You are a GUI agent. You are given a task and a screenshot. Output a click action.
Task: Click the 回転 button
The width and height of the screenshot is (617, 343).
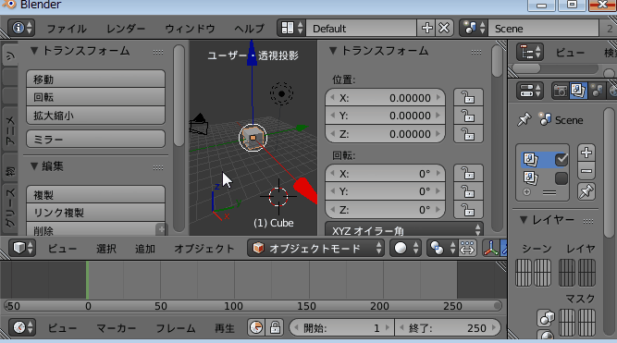[x=95, y=97]
